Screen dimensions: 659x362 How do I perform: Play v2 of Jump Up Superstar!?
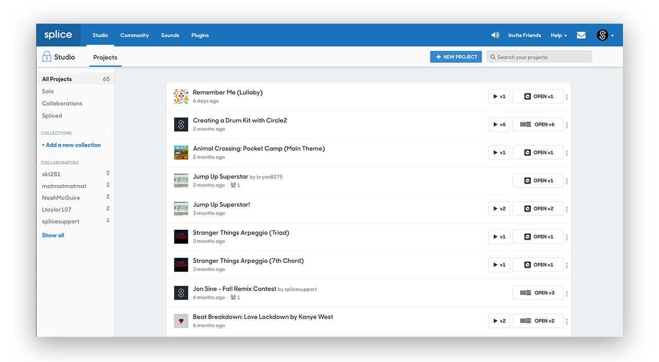click(499, 209)
